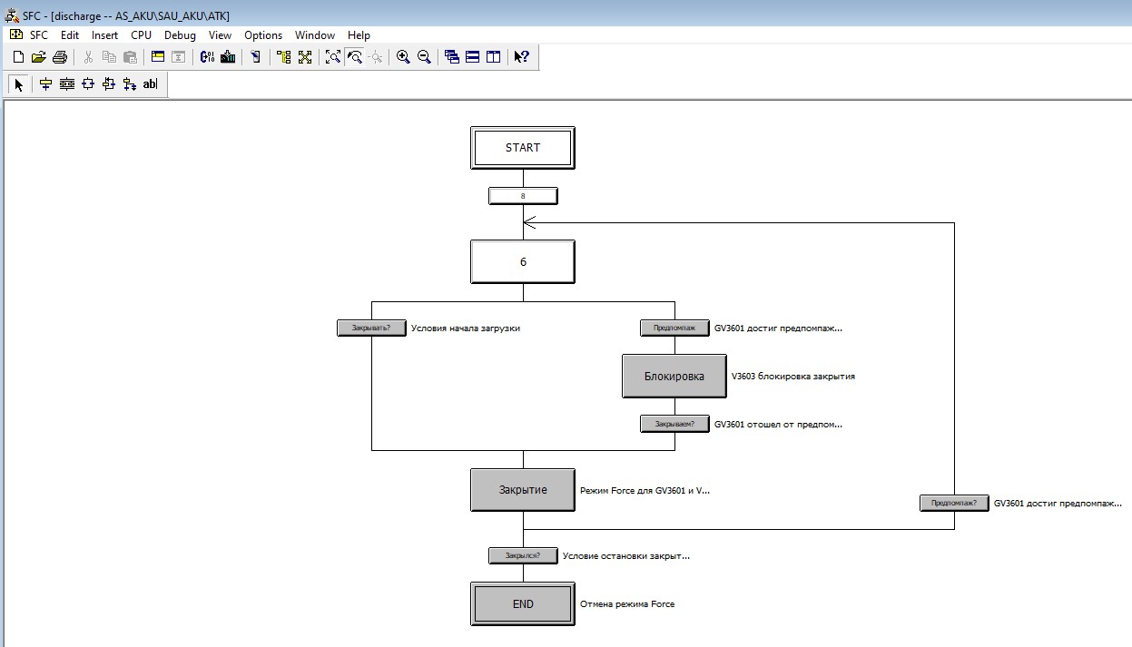Open the Edit menu
The height and width of the screenshot is (647, 1132).
point(70,35)
